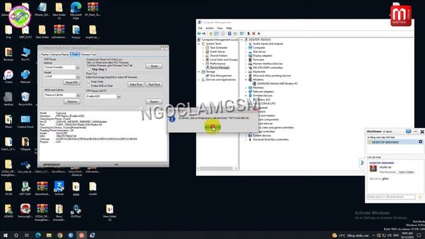Open Action menu in Computer Management

pyautogui.click(x=210, y=28)
